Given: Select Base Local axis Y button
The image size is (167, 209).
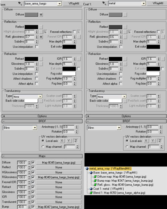Looking at the screenshot, I should pyautogui.click(x=69, y=141).
